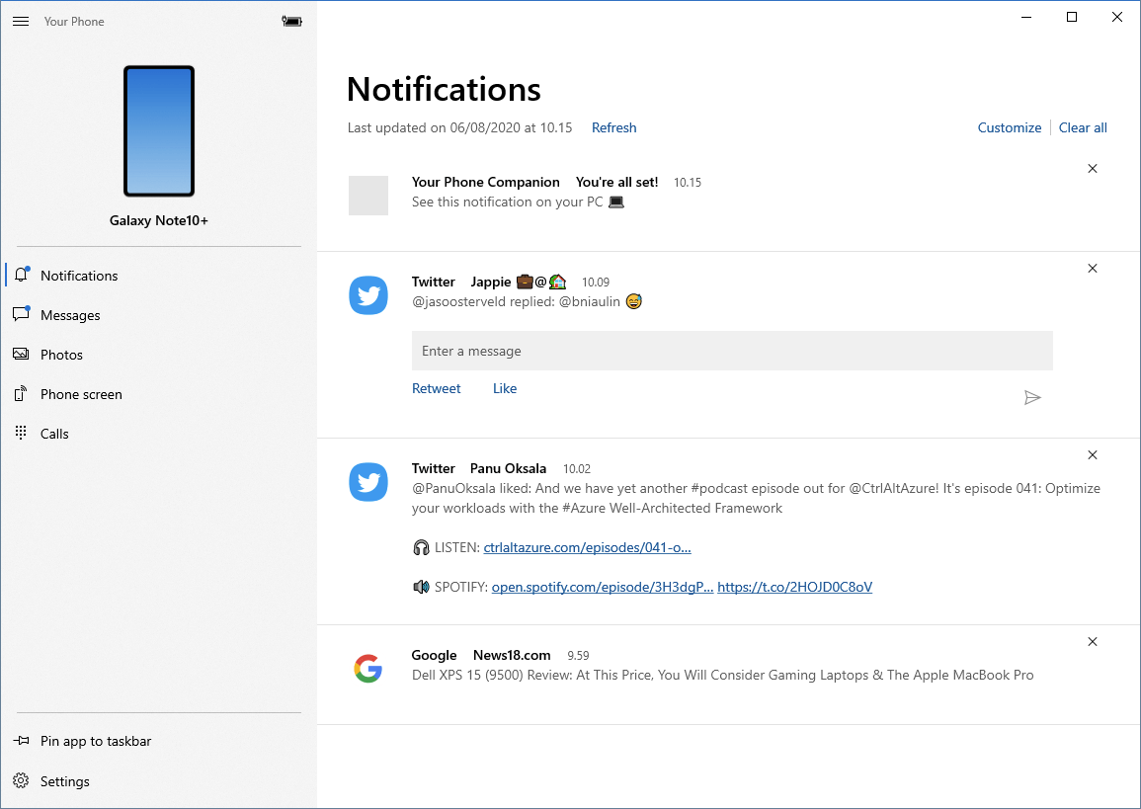Image resolution: width=1141 pixels, height=809 pixels.
Task: Click the phone battery status icon
Action: (291, 21)
